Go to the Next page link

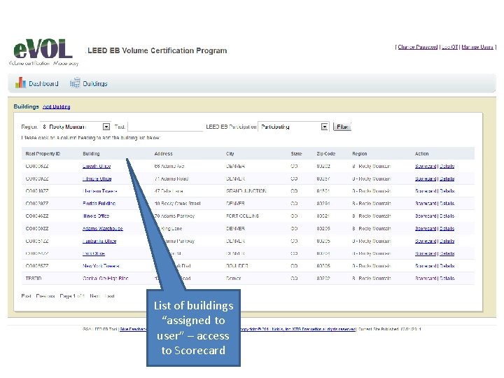(x=94, y=295)
